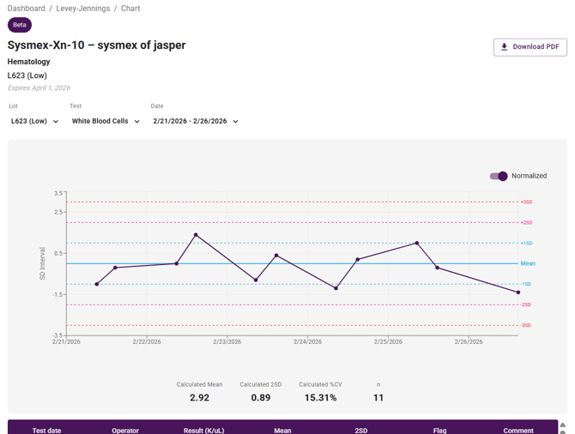
Task: Go to the Dashboard breadcrumb
Action: (27, 9)
